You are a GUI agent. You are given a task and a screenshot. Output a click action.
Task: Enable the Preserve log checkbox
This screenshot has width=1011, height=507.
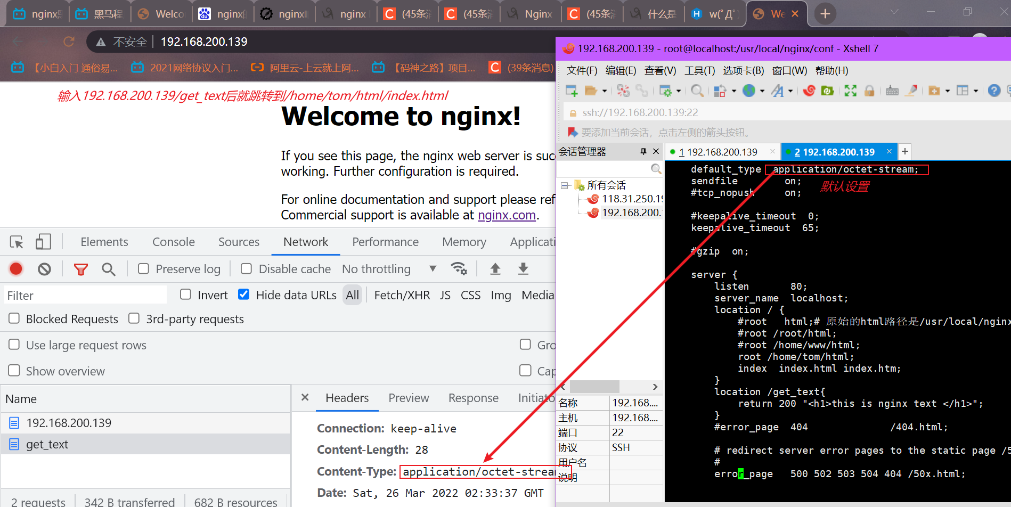[x=143, y=269]
